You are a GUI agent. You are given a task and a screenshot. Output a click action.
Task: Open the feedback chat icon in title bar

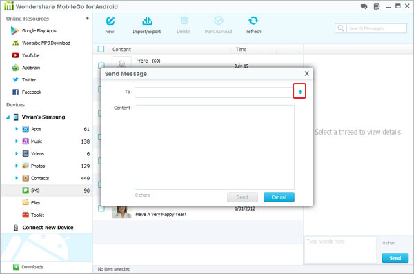(x=364, y=7)
